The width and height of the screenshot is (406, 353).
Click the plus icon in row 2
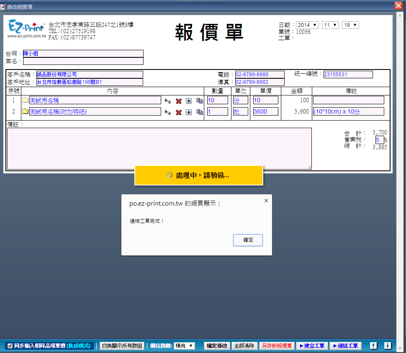(189, 112)
